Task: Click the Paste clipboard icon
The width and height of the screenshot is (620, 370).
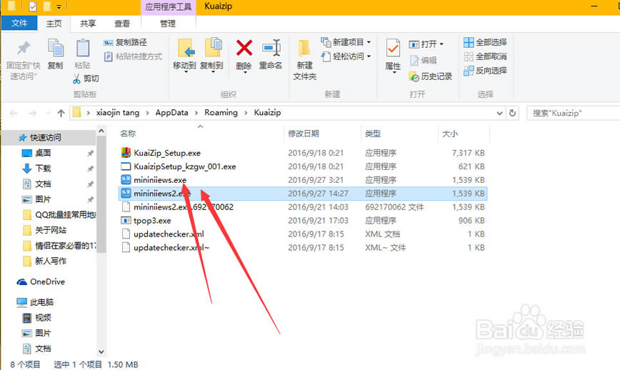Action: point(82,49)
